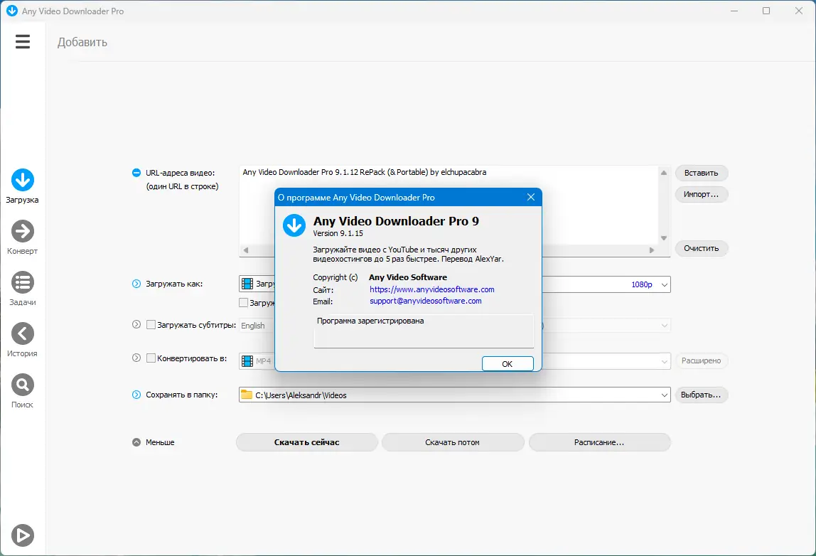This screenshot has height=556, width=816.
Task: Expand the Загружать субтитры option
Action: pos(136,324)
